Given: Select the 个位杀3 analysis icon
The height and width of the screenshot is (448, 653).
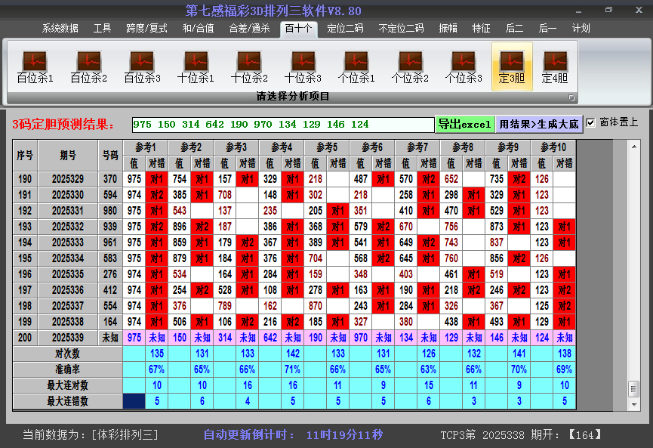Looking at the screenshot, I should click(x=464, y=64).
